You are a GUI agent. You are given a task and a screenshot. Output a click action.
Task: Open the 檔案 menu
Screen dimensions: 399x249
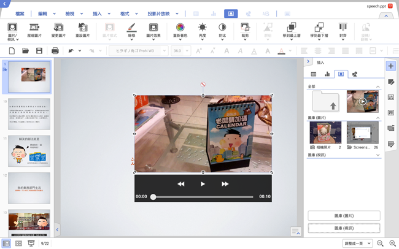pos(20,13)
